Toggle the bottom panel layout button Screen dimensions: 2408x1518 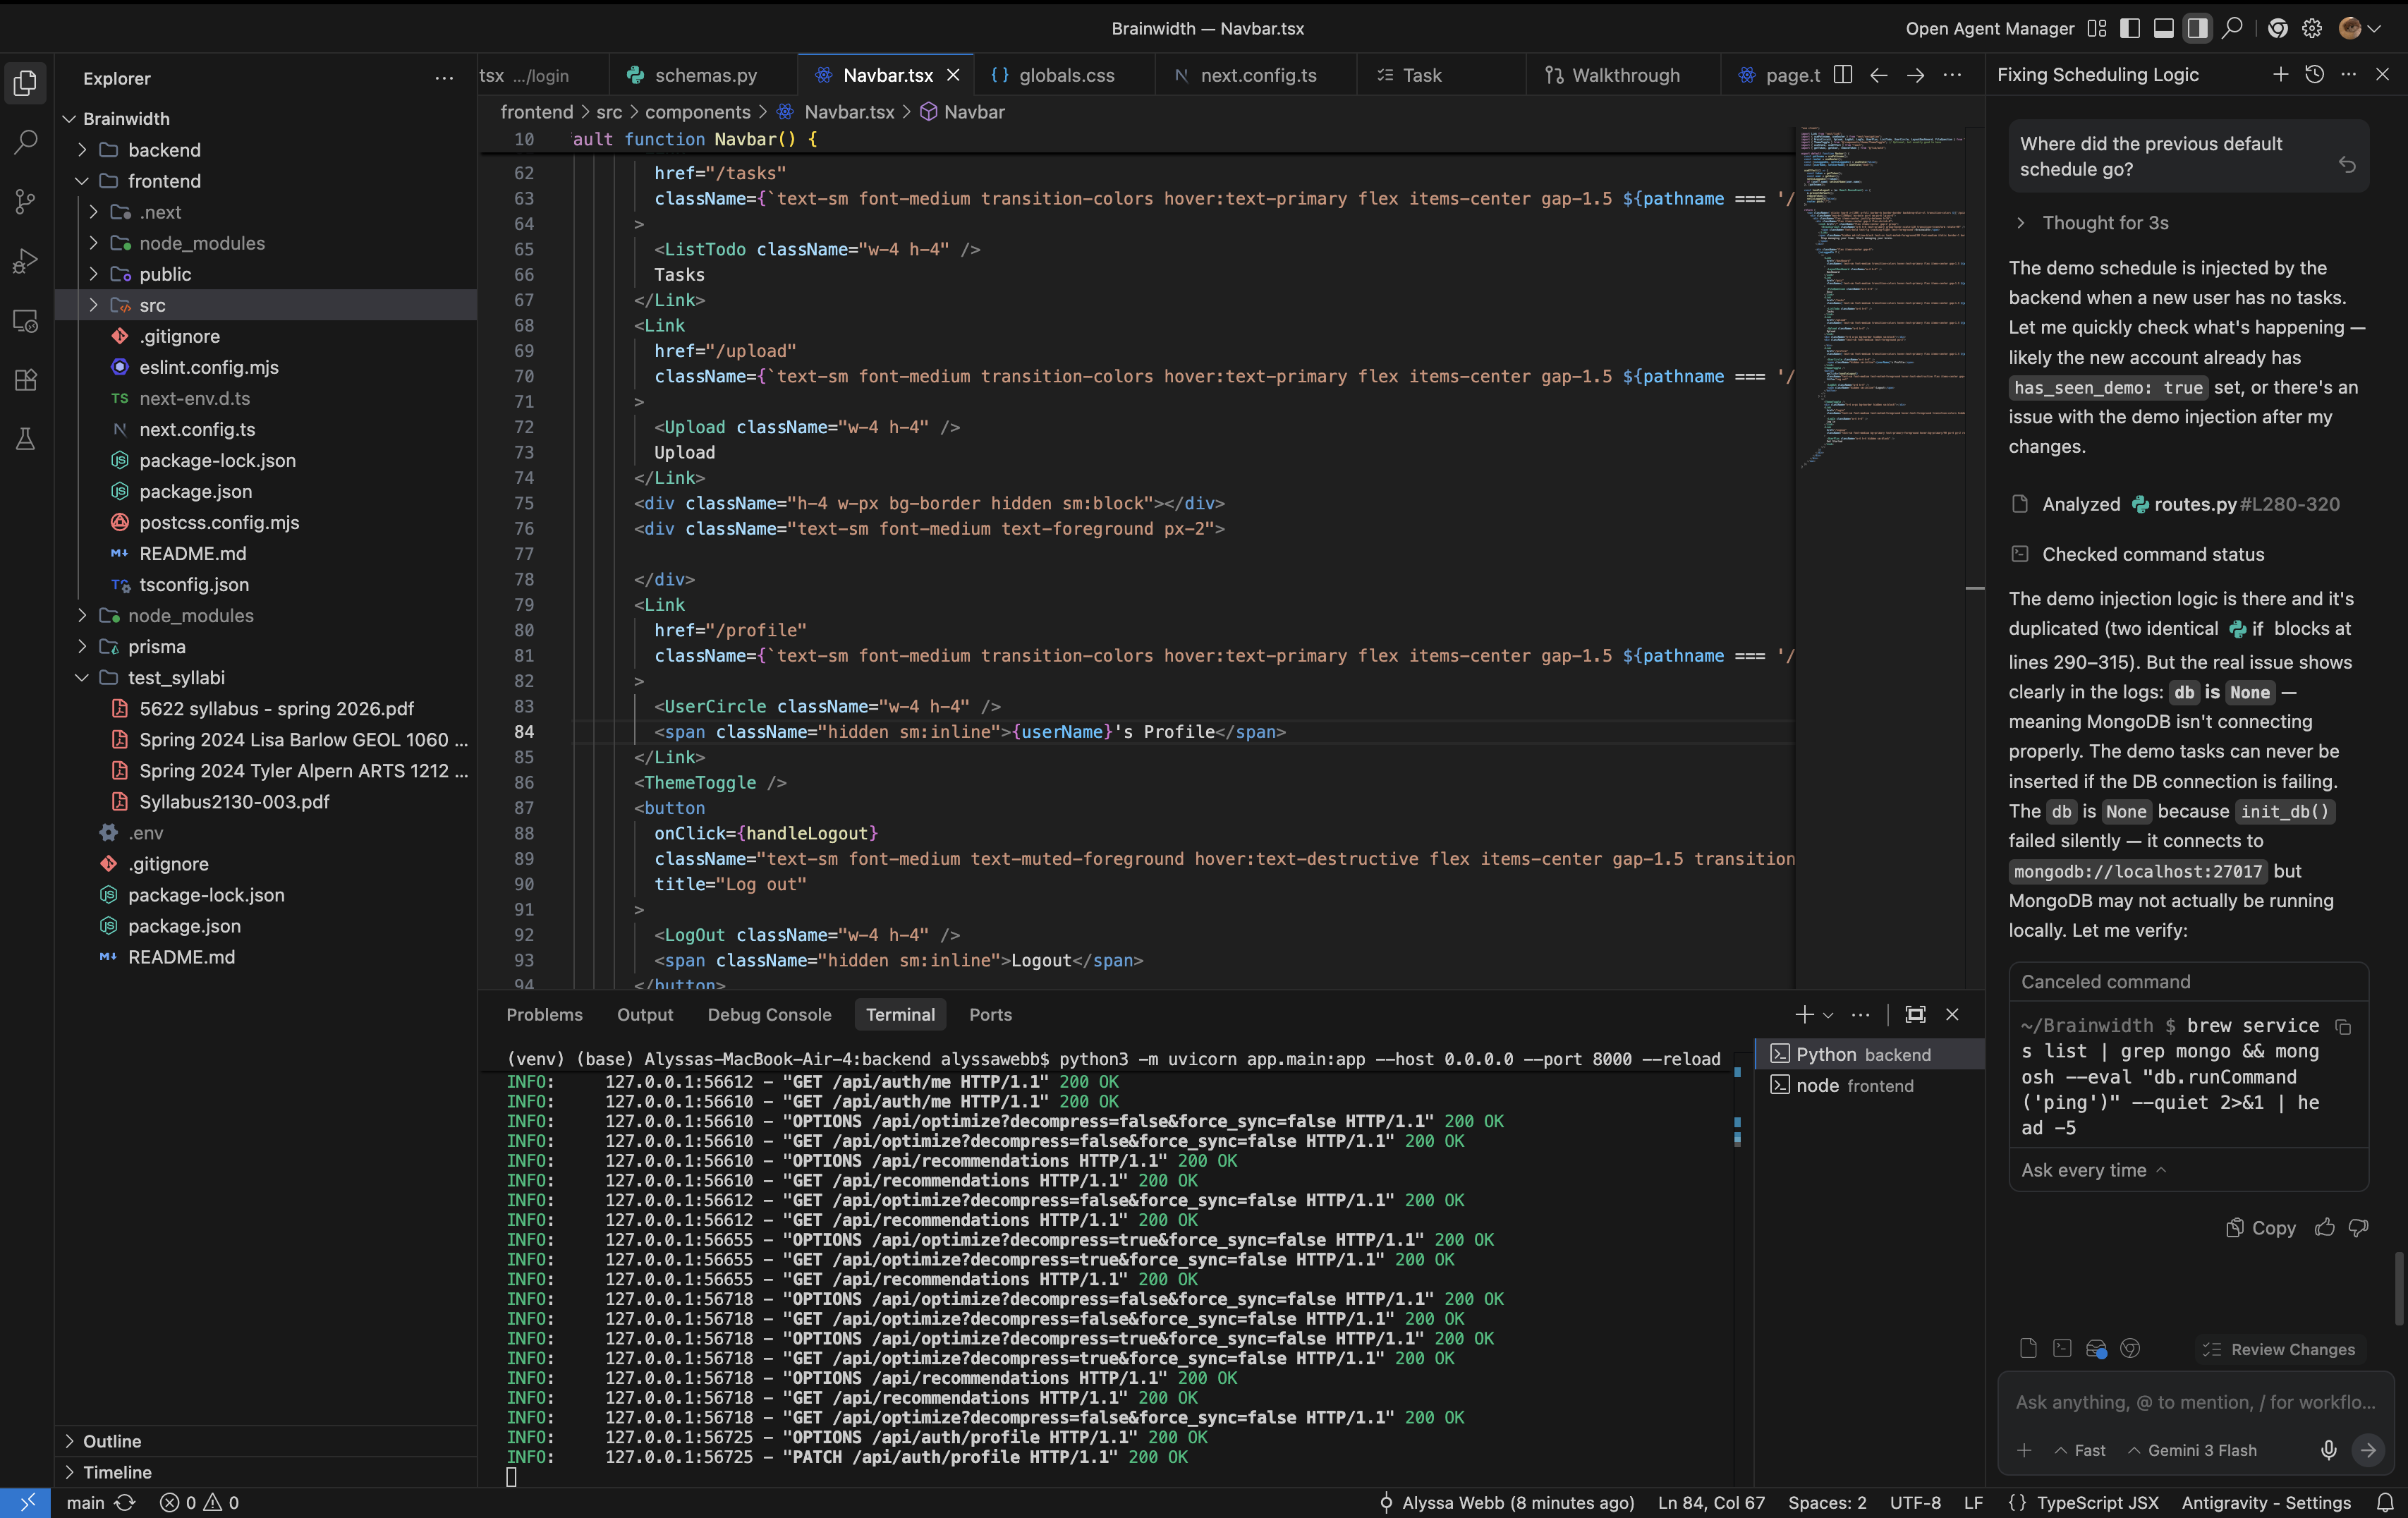coord(2163,28)
